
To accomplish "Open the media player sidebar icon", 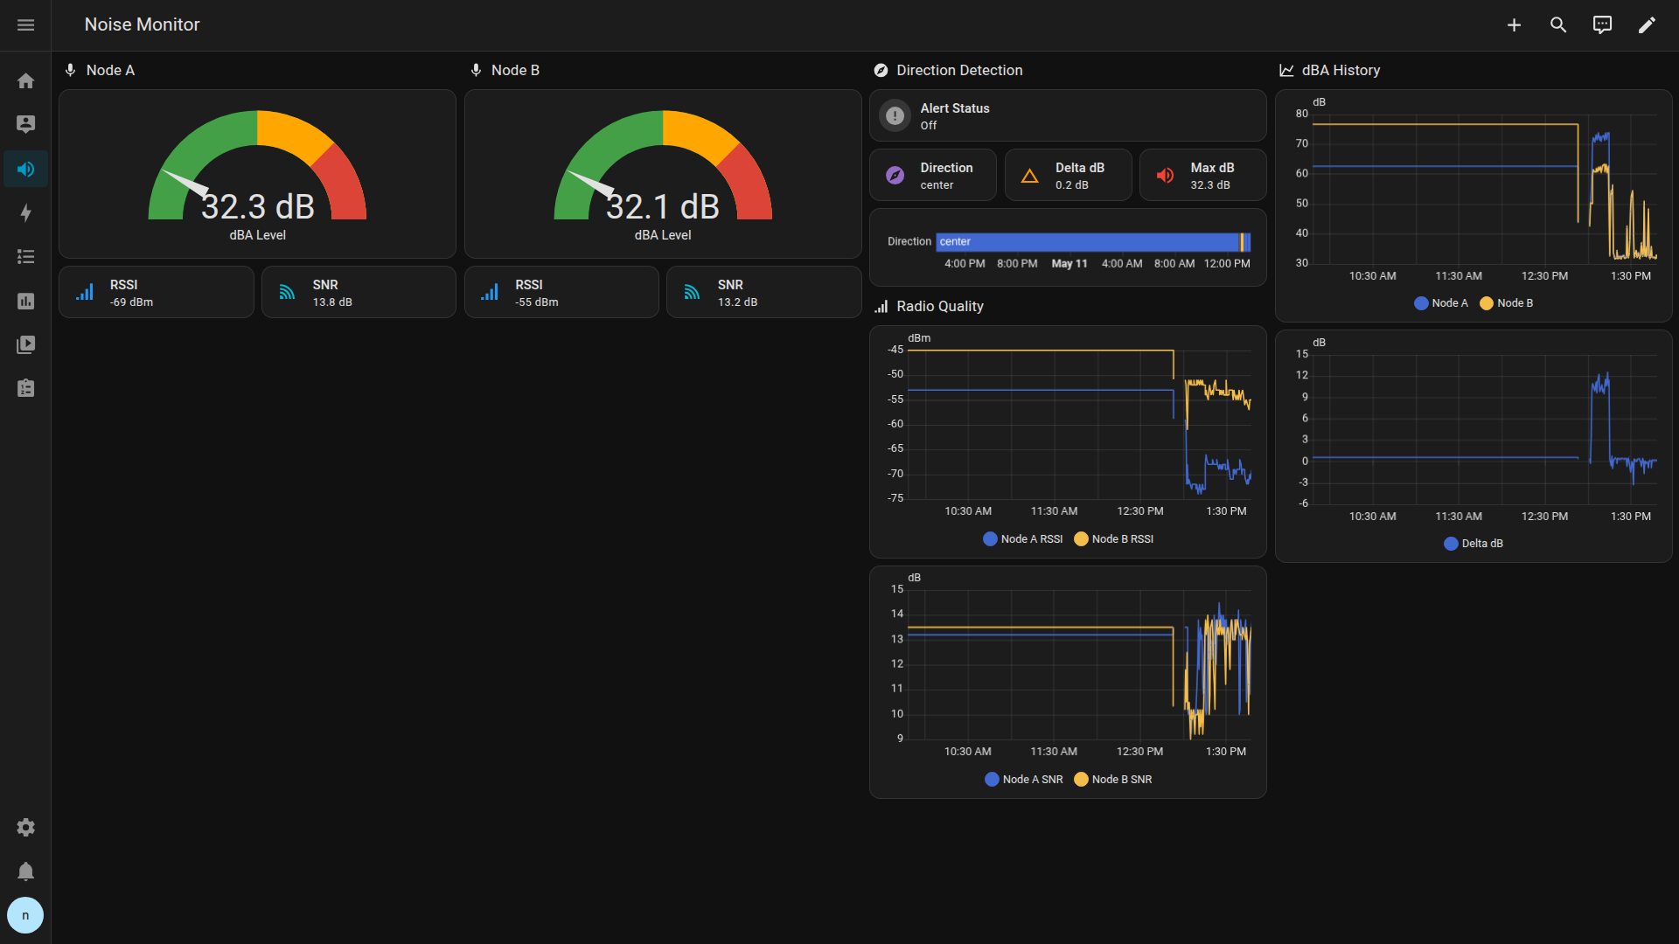I will (25, 344).
